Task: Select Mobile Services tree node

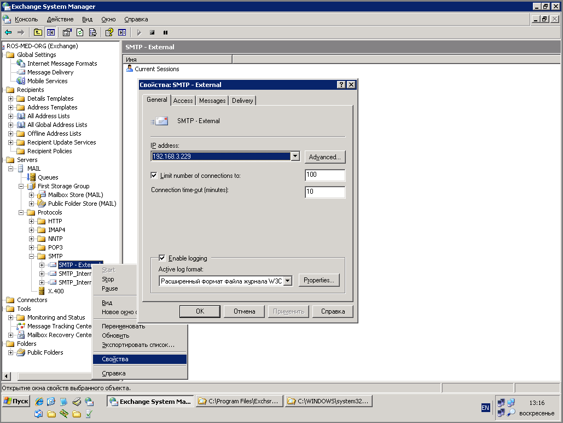Action: (48, 81)
